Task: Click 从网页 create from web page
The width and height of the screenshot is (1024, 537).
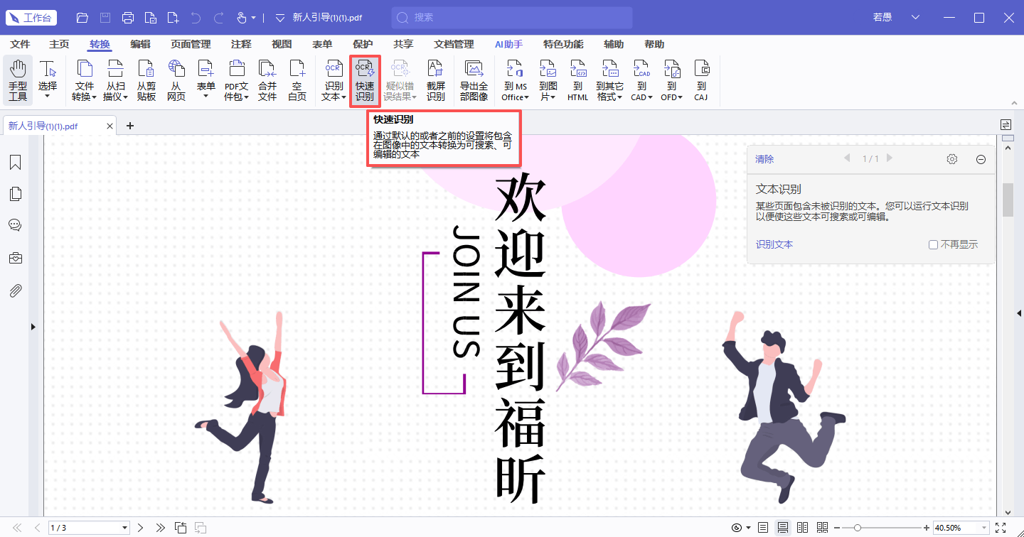Action: point(176,80)
